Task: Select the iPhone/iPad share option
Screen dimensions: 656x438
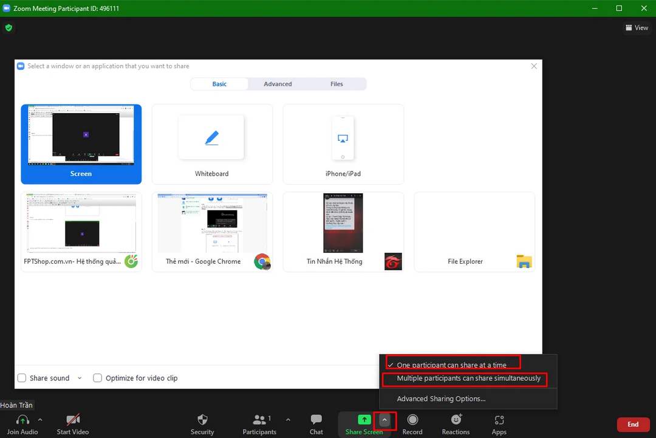Action: click(x=343, y=144)
